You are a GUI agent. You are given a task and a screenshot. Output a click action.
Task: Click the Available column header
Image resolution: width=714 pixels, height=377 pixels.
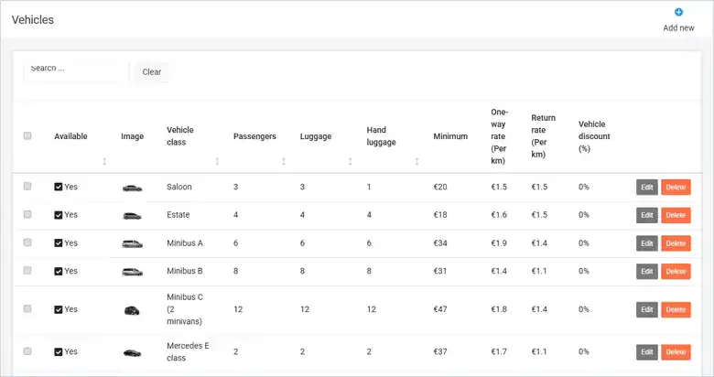70,136
